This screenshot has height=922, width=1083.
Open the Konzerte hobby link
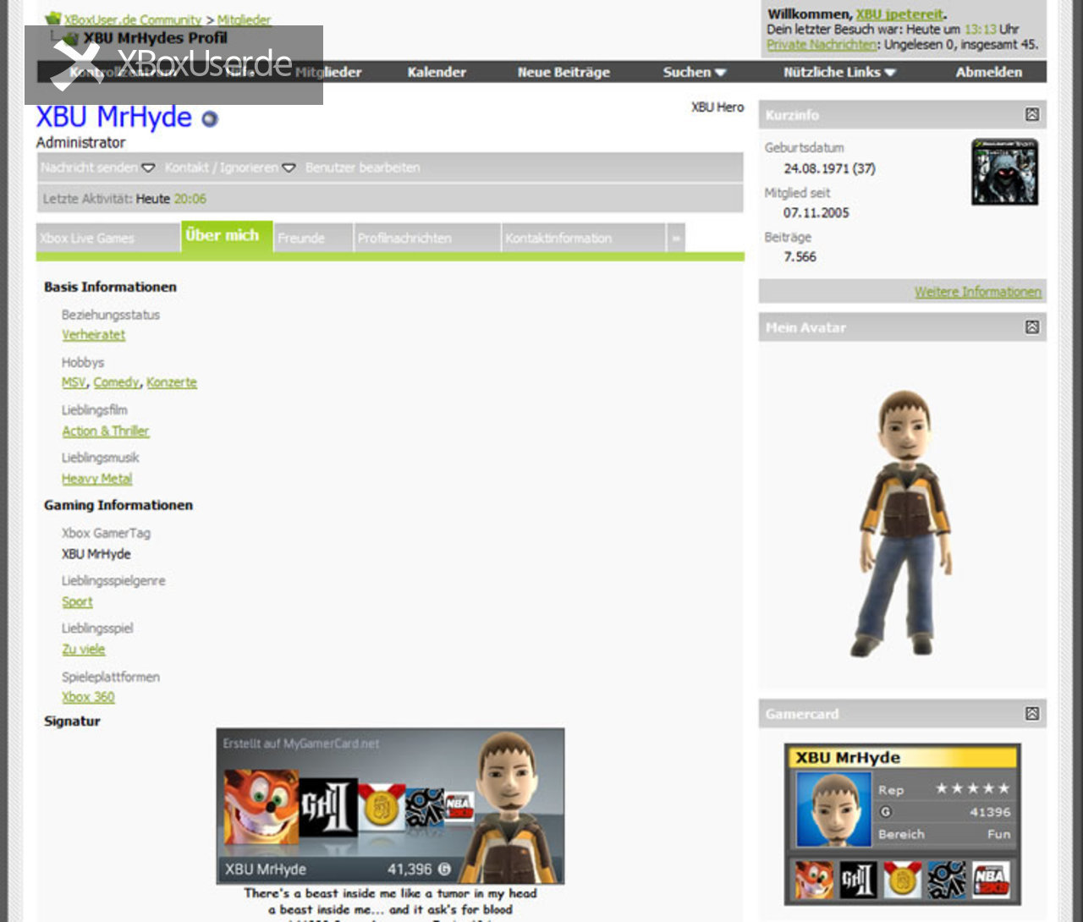click(172, 382)
